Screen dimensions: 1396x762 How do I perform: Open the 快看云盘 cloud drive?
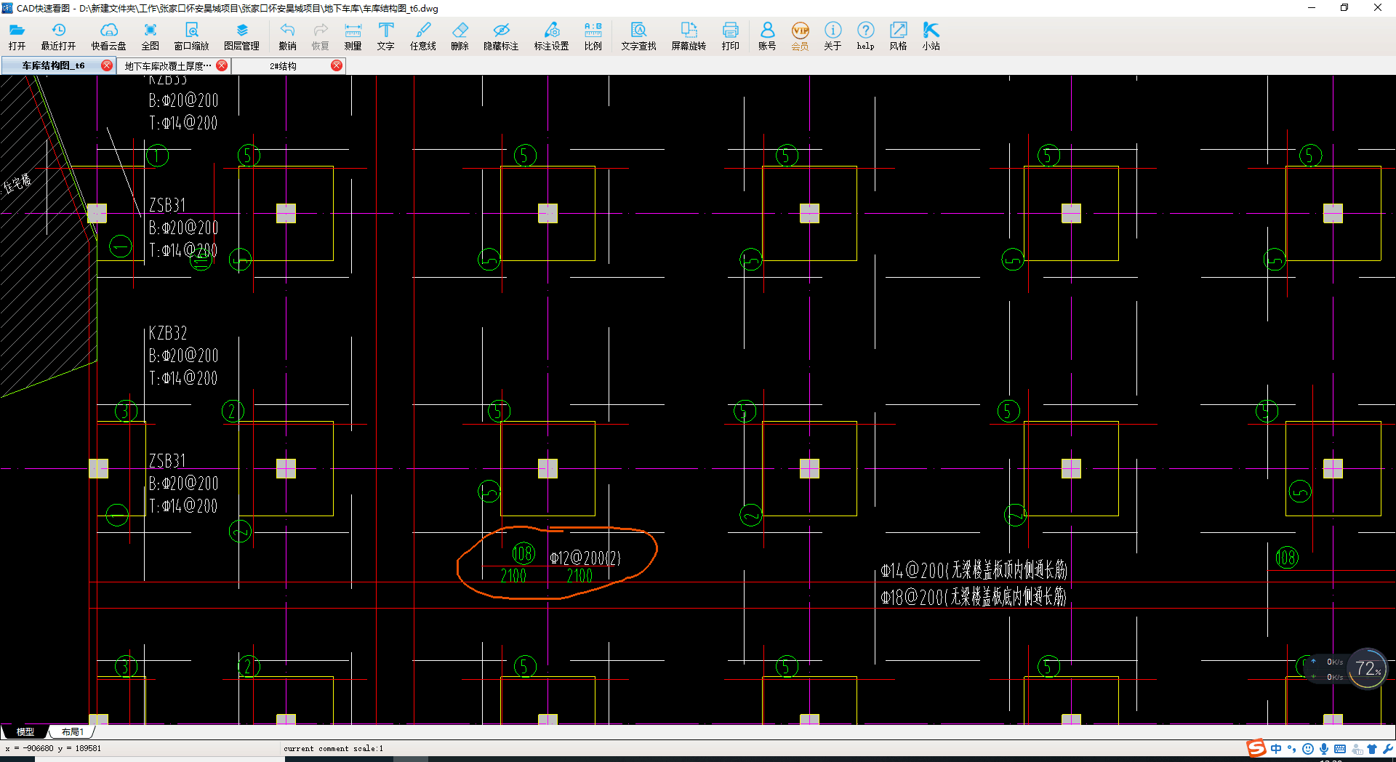108,36
